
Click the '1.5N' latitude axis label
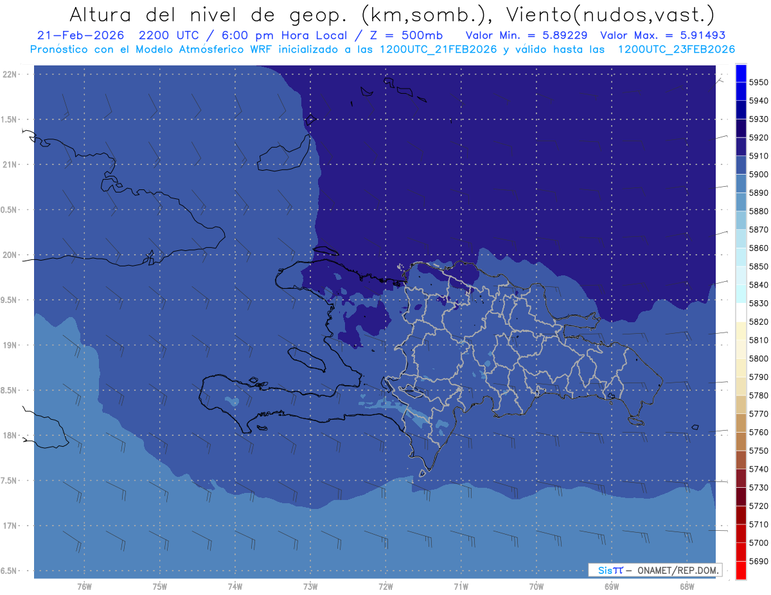click(x=9, y=119)
